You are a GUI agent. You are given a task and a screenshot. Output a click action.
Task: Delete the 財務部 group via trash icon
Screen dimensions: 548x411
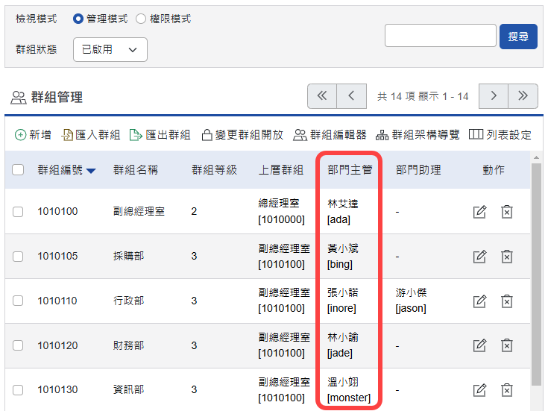pos(507,345)
